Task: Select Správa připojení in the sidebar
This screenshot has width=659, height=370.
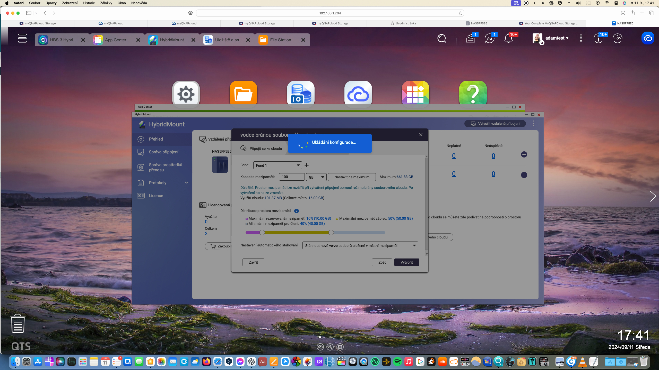Action: (163, 152)
